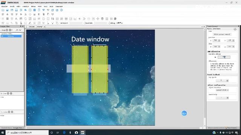This screenshot has width=241, height=135.
Task: Select the text display 'A' tool icon
Action: tap(16, 19)
